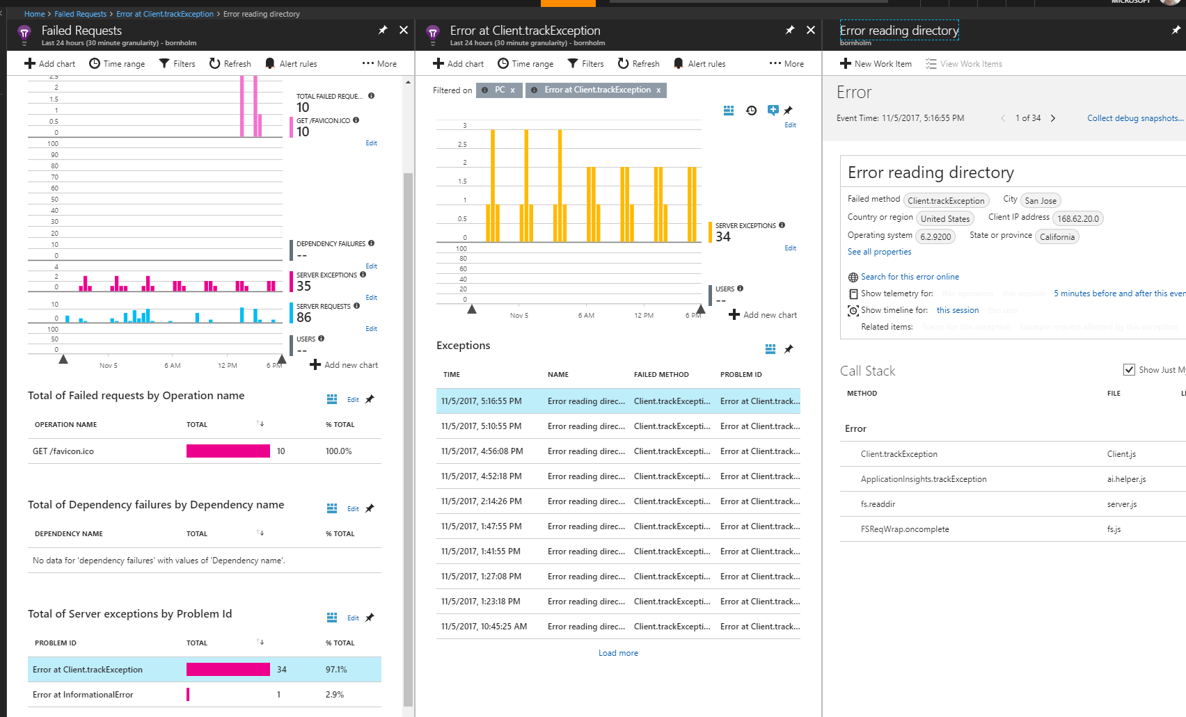
Task: Open More menu in Failed Requests toolbar
Action: click(379, 63)
